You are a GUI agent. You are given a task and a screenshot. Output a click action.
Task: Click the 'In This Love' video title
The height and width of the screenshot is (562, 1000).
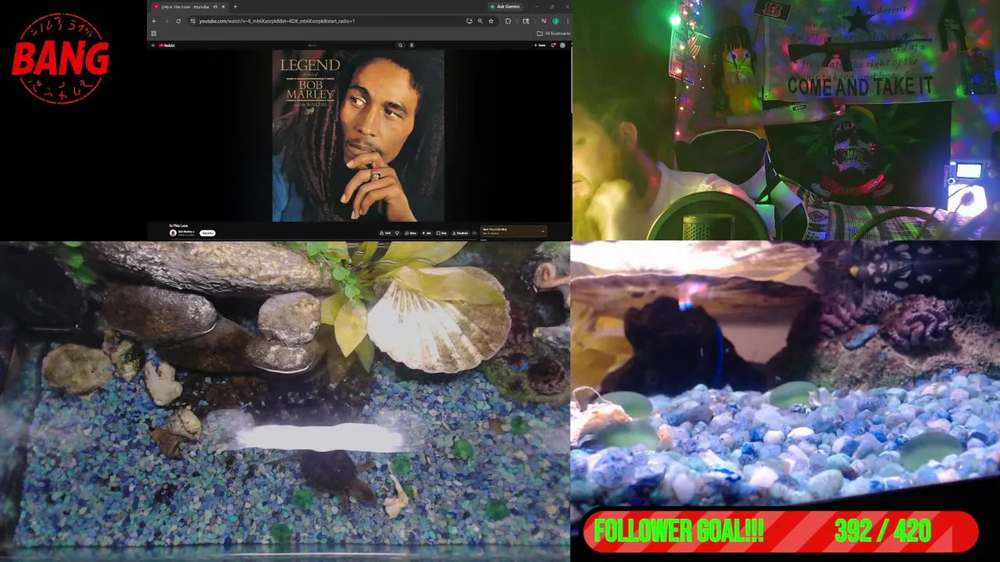pos(178,226)
